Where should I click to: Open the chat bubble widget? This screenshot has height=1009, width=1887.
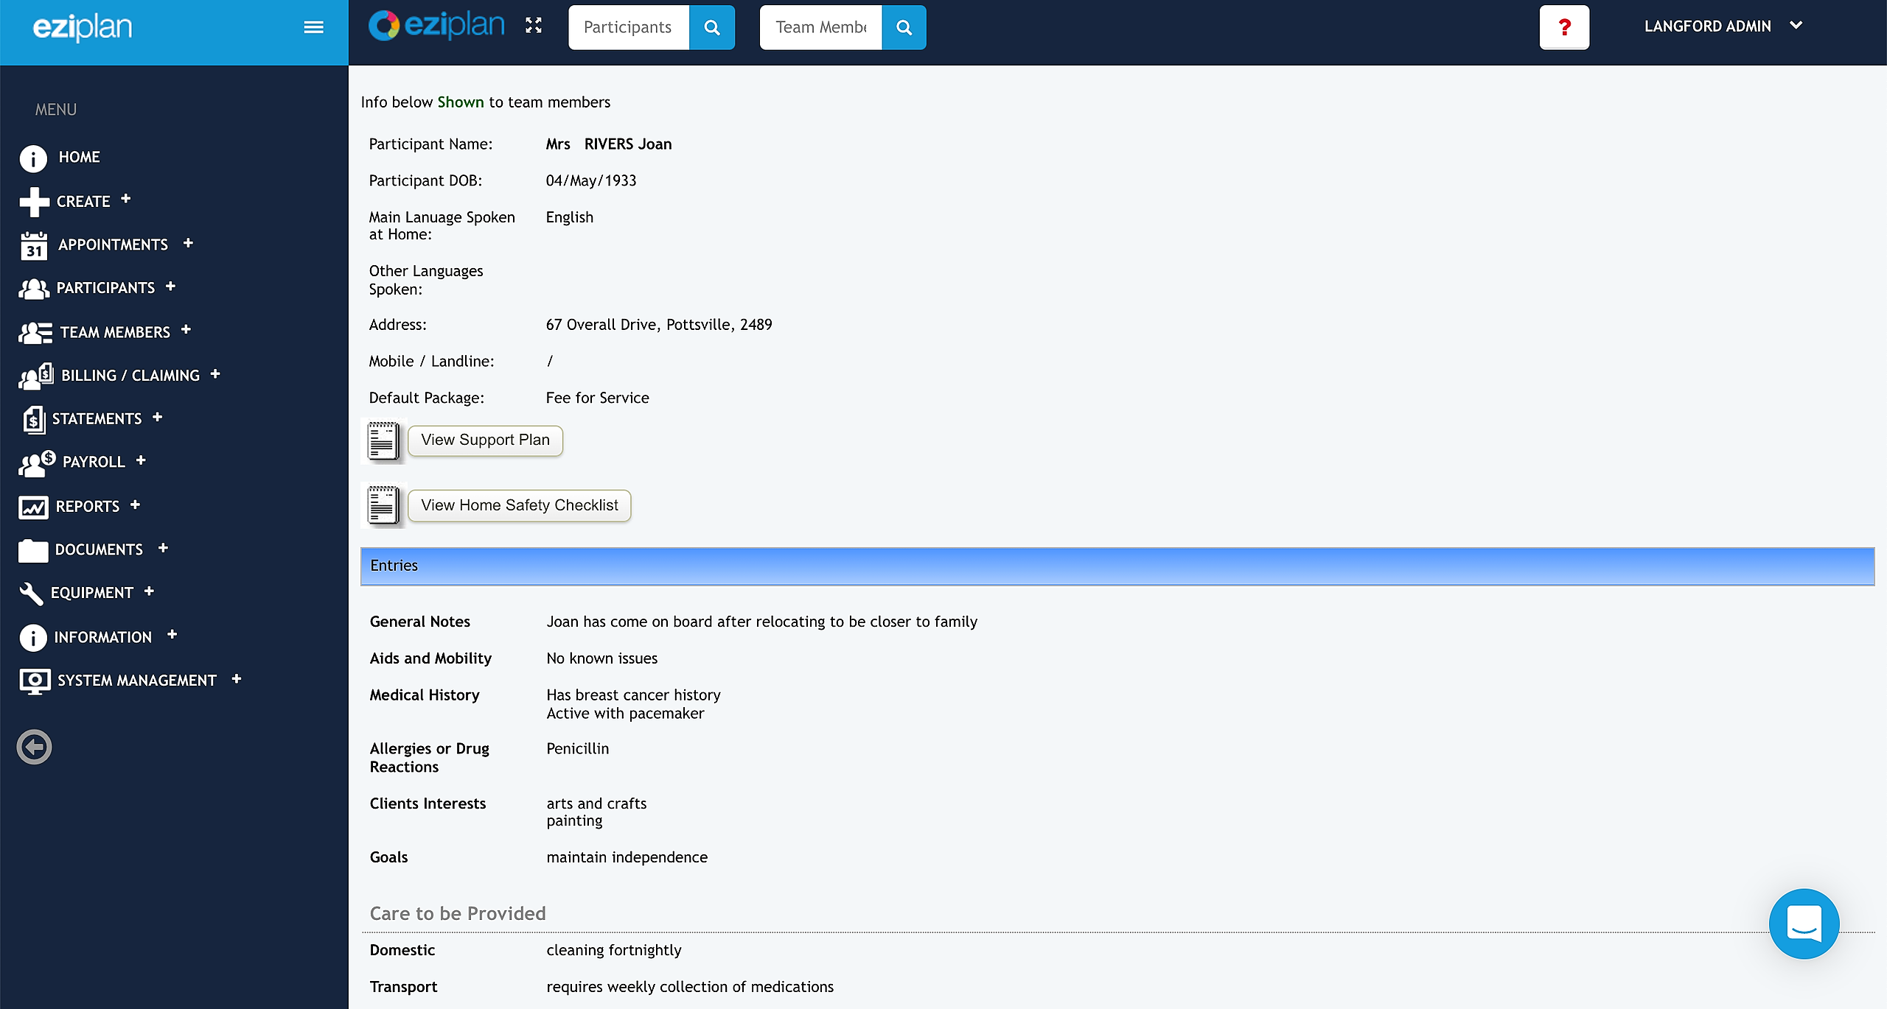(1803, 923)
